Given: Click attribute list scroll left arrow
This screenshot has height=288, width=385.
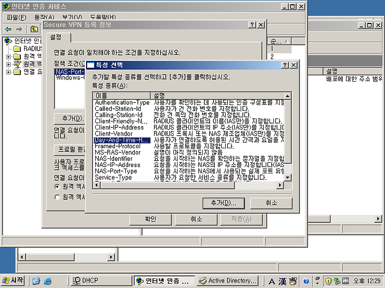Looking at the screenshot, I should (96, 185).
